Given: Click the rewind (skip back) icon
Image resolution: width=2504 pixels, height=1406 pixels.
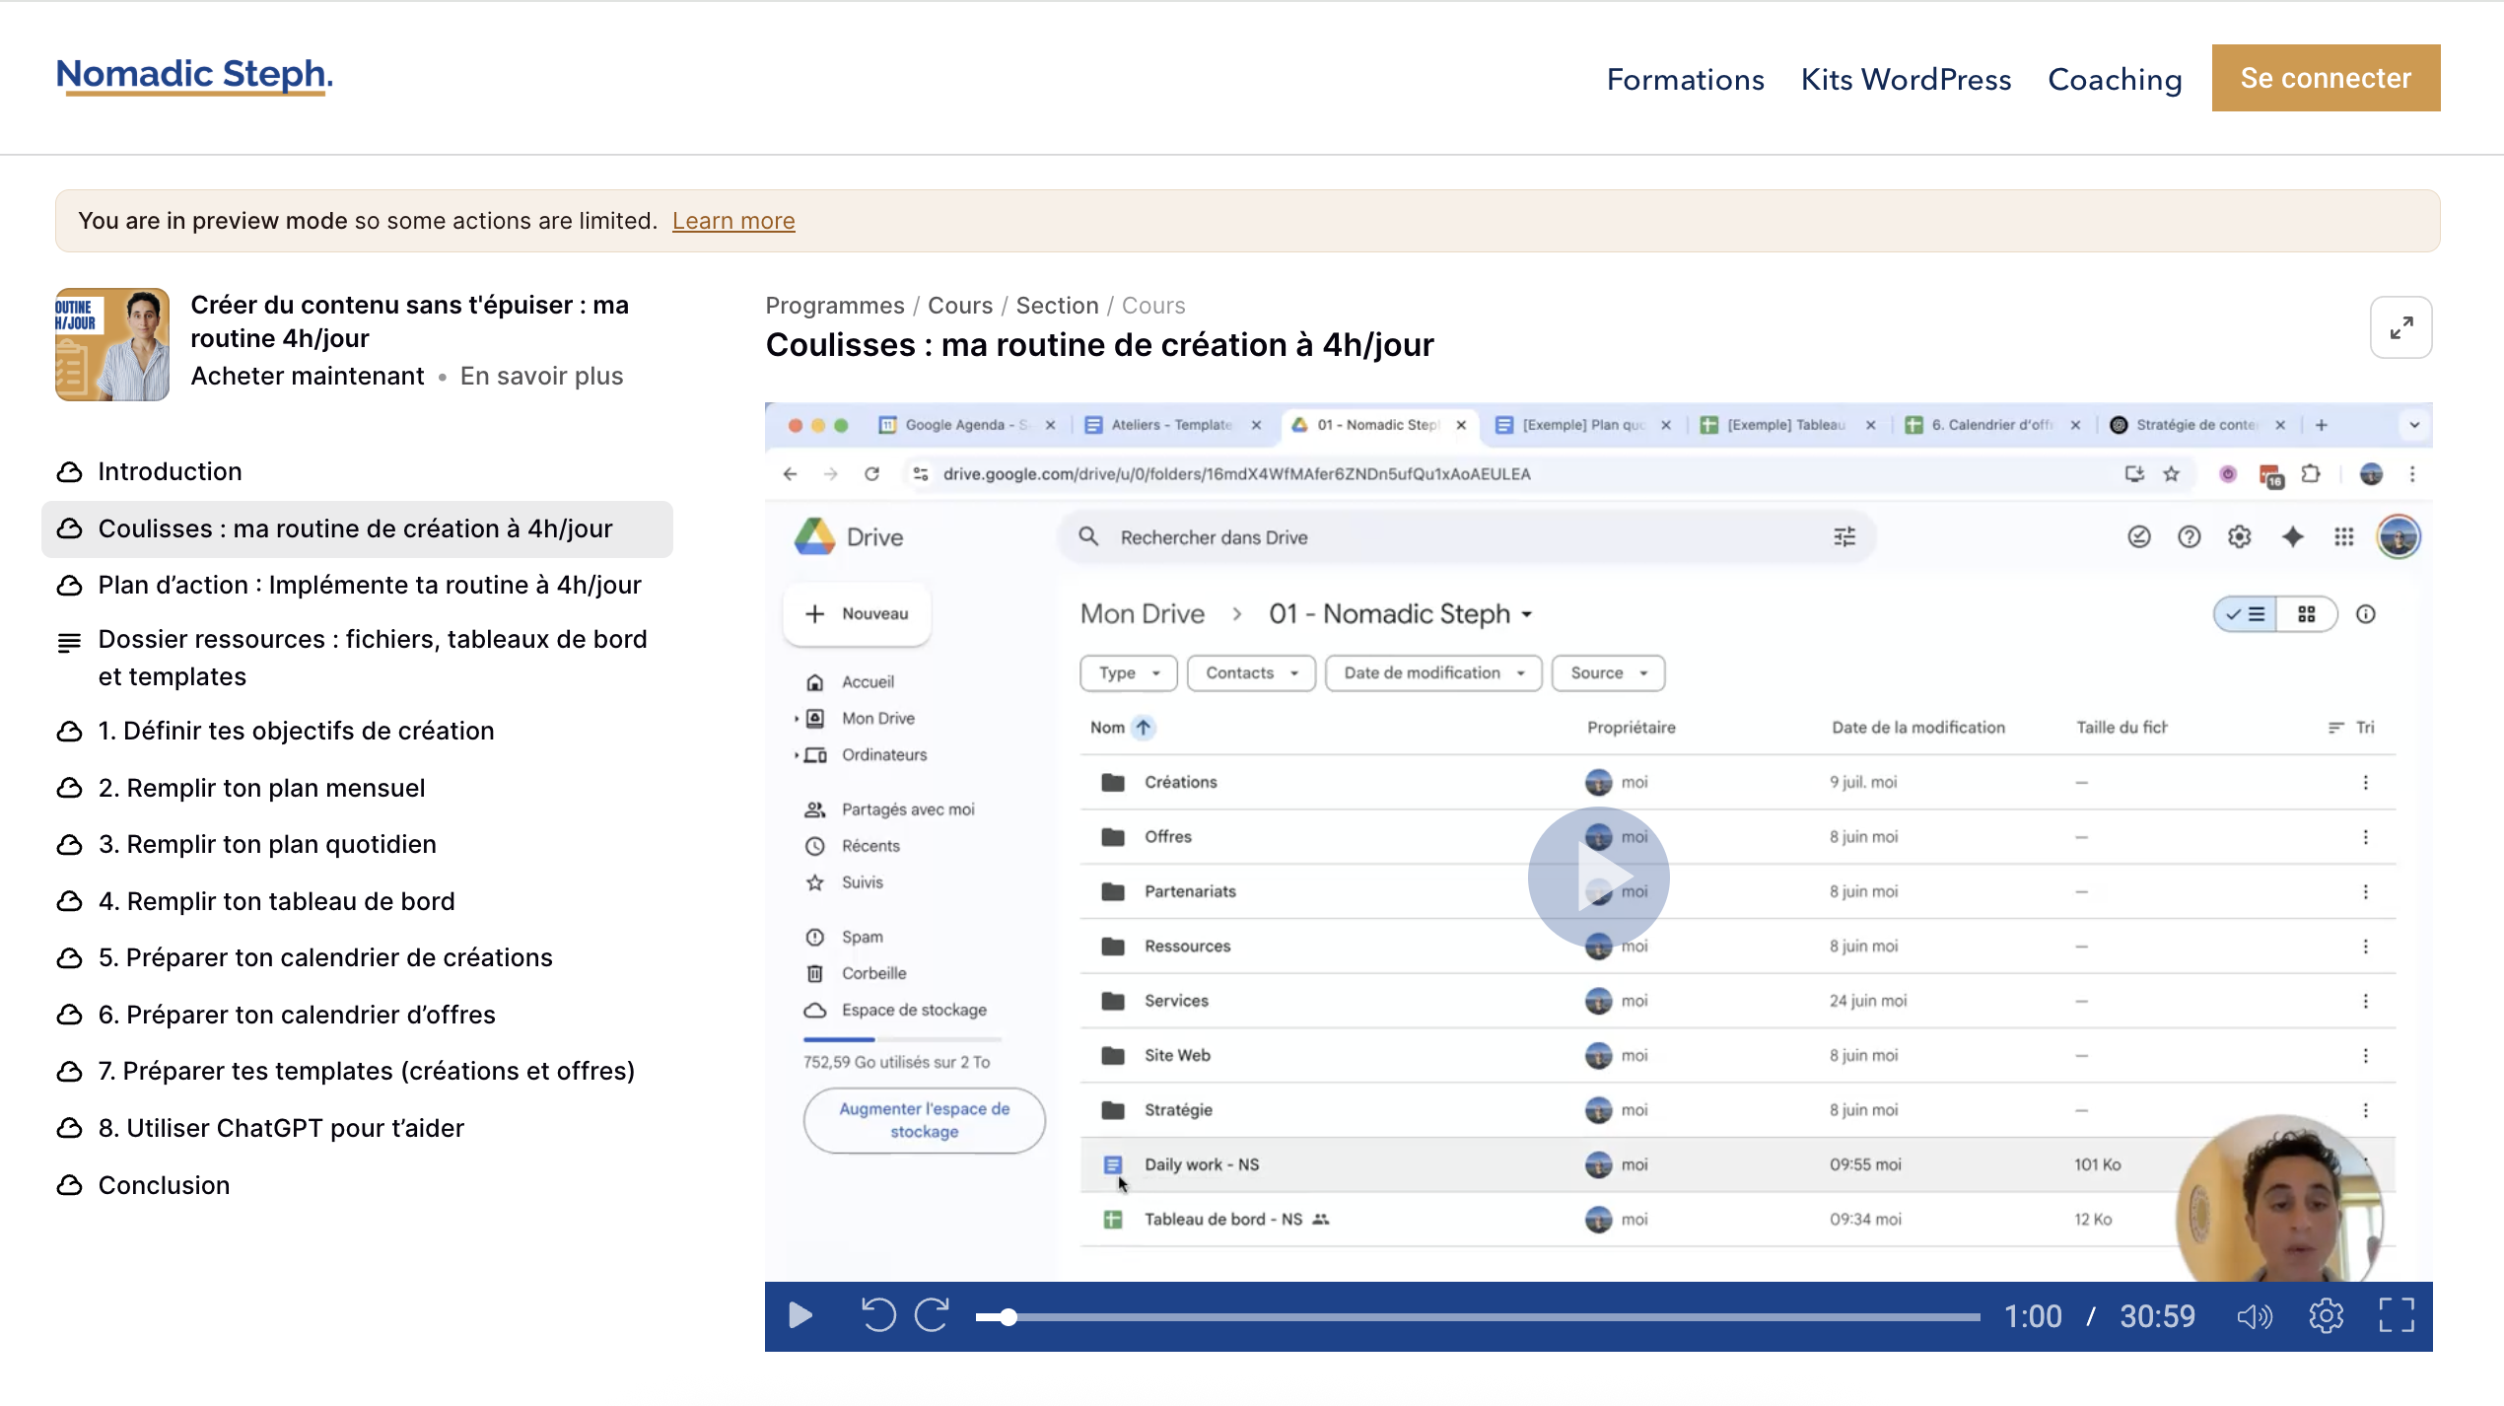Looking at the screenshot, I should coord(878,1316).
